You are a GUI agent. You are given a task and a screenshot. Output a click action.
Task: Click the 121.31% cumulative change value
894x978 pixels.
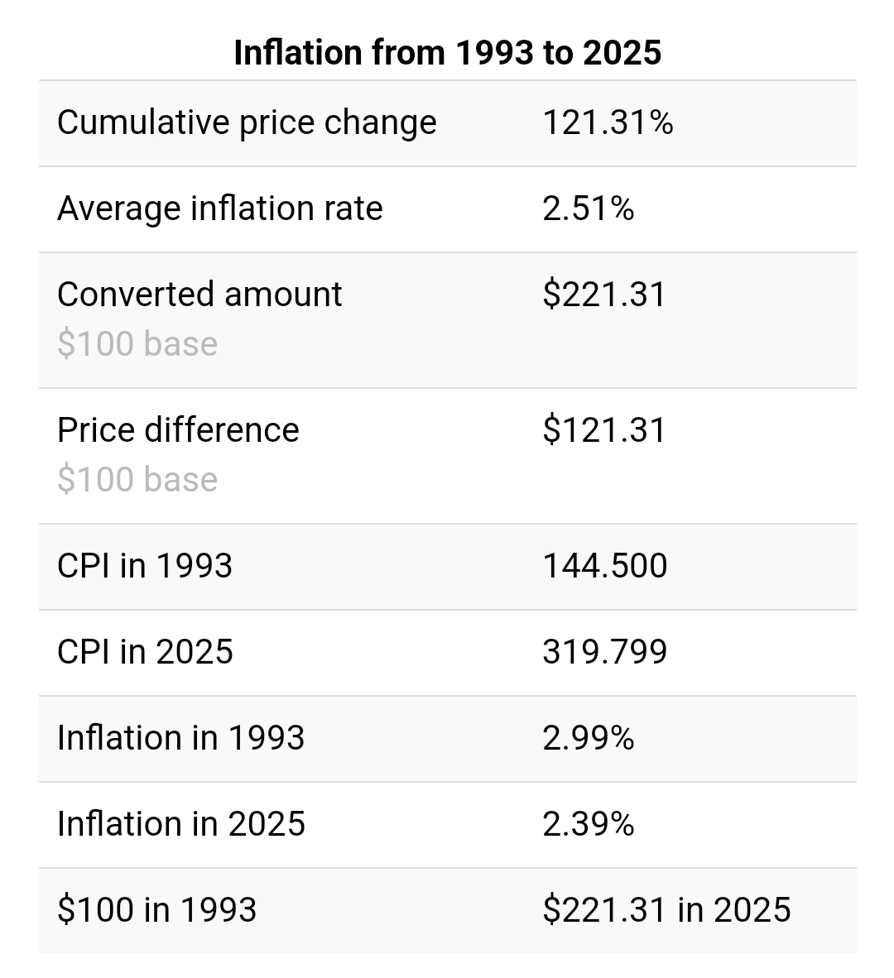(608, 122)
